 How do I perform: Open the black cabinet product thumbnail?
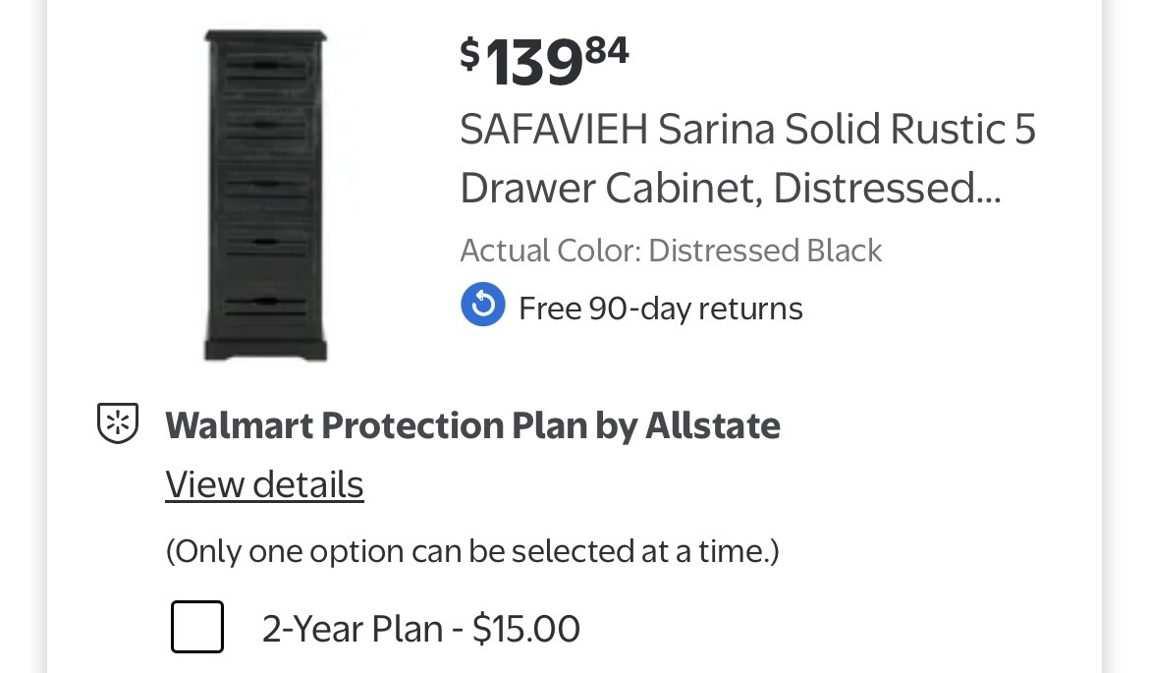(265, 196)
